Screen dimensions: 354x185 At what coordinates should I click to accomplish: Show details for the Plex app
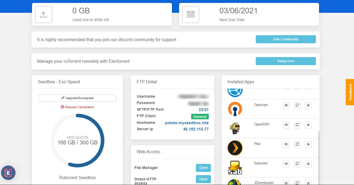286,144
